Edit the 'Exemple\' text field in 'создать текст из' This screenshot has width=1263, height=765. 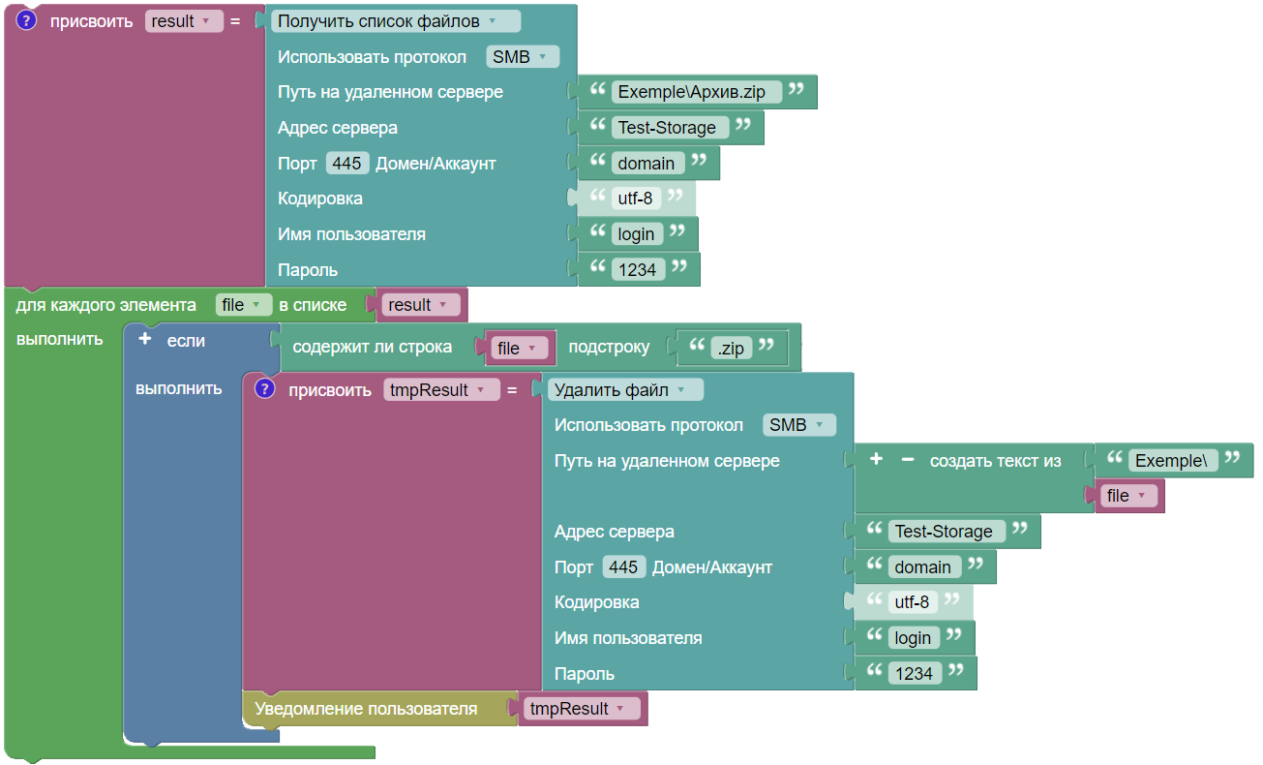click(x=1171, y=461)
